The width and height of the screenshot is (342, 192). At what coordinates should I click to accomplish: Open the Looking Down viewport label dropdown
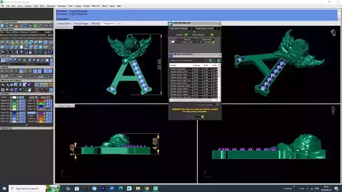click(x=72, y=27)
